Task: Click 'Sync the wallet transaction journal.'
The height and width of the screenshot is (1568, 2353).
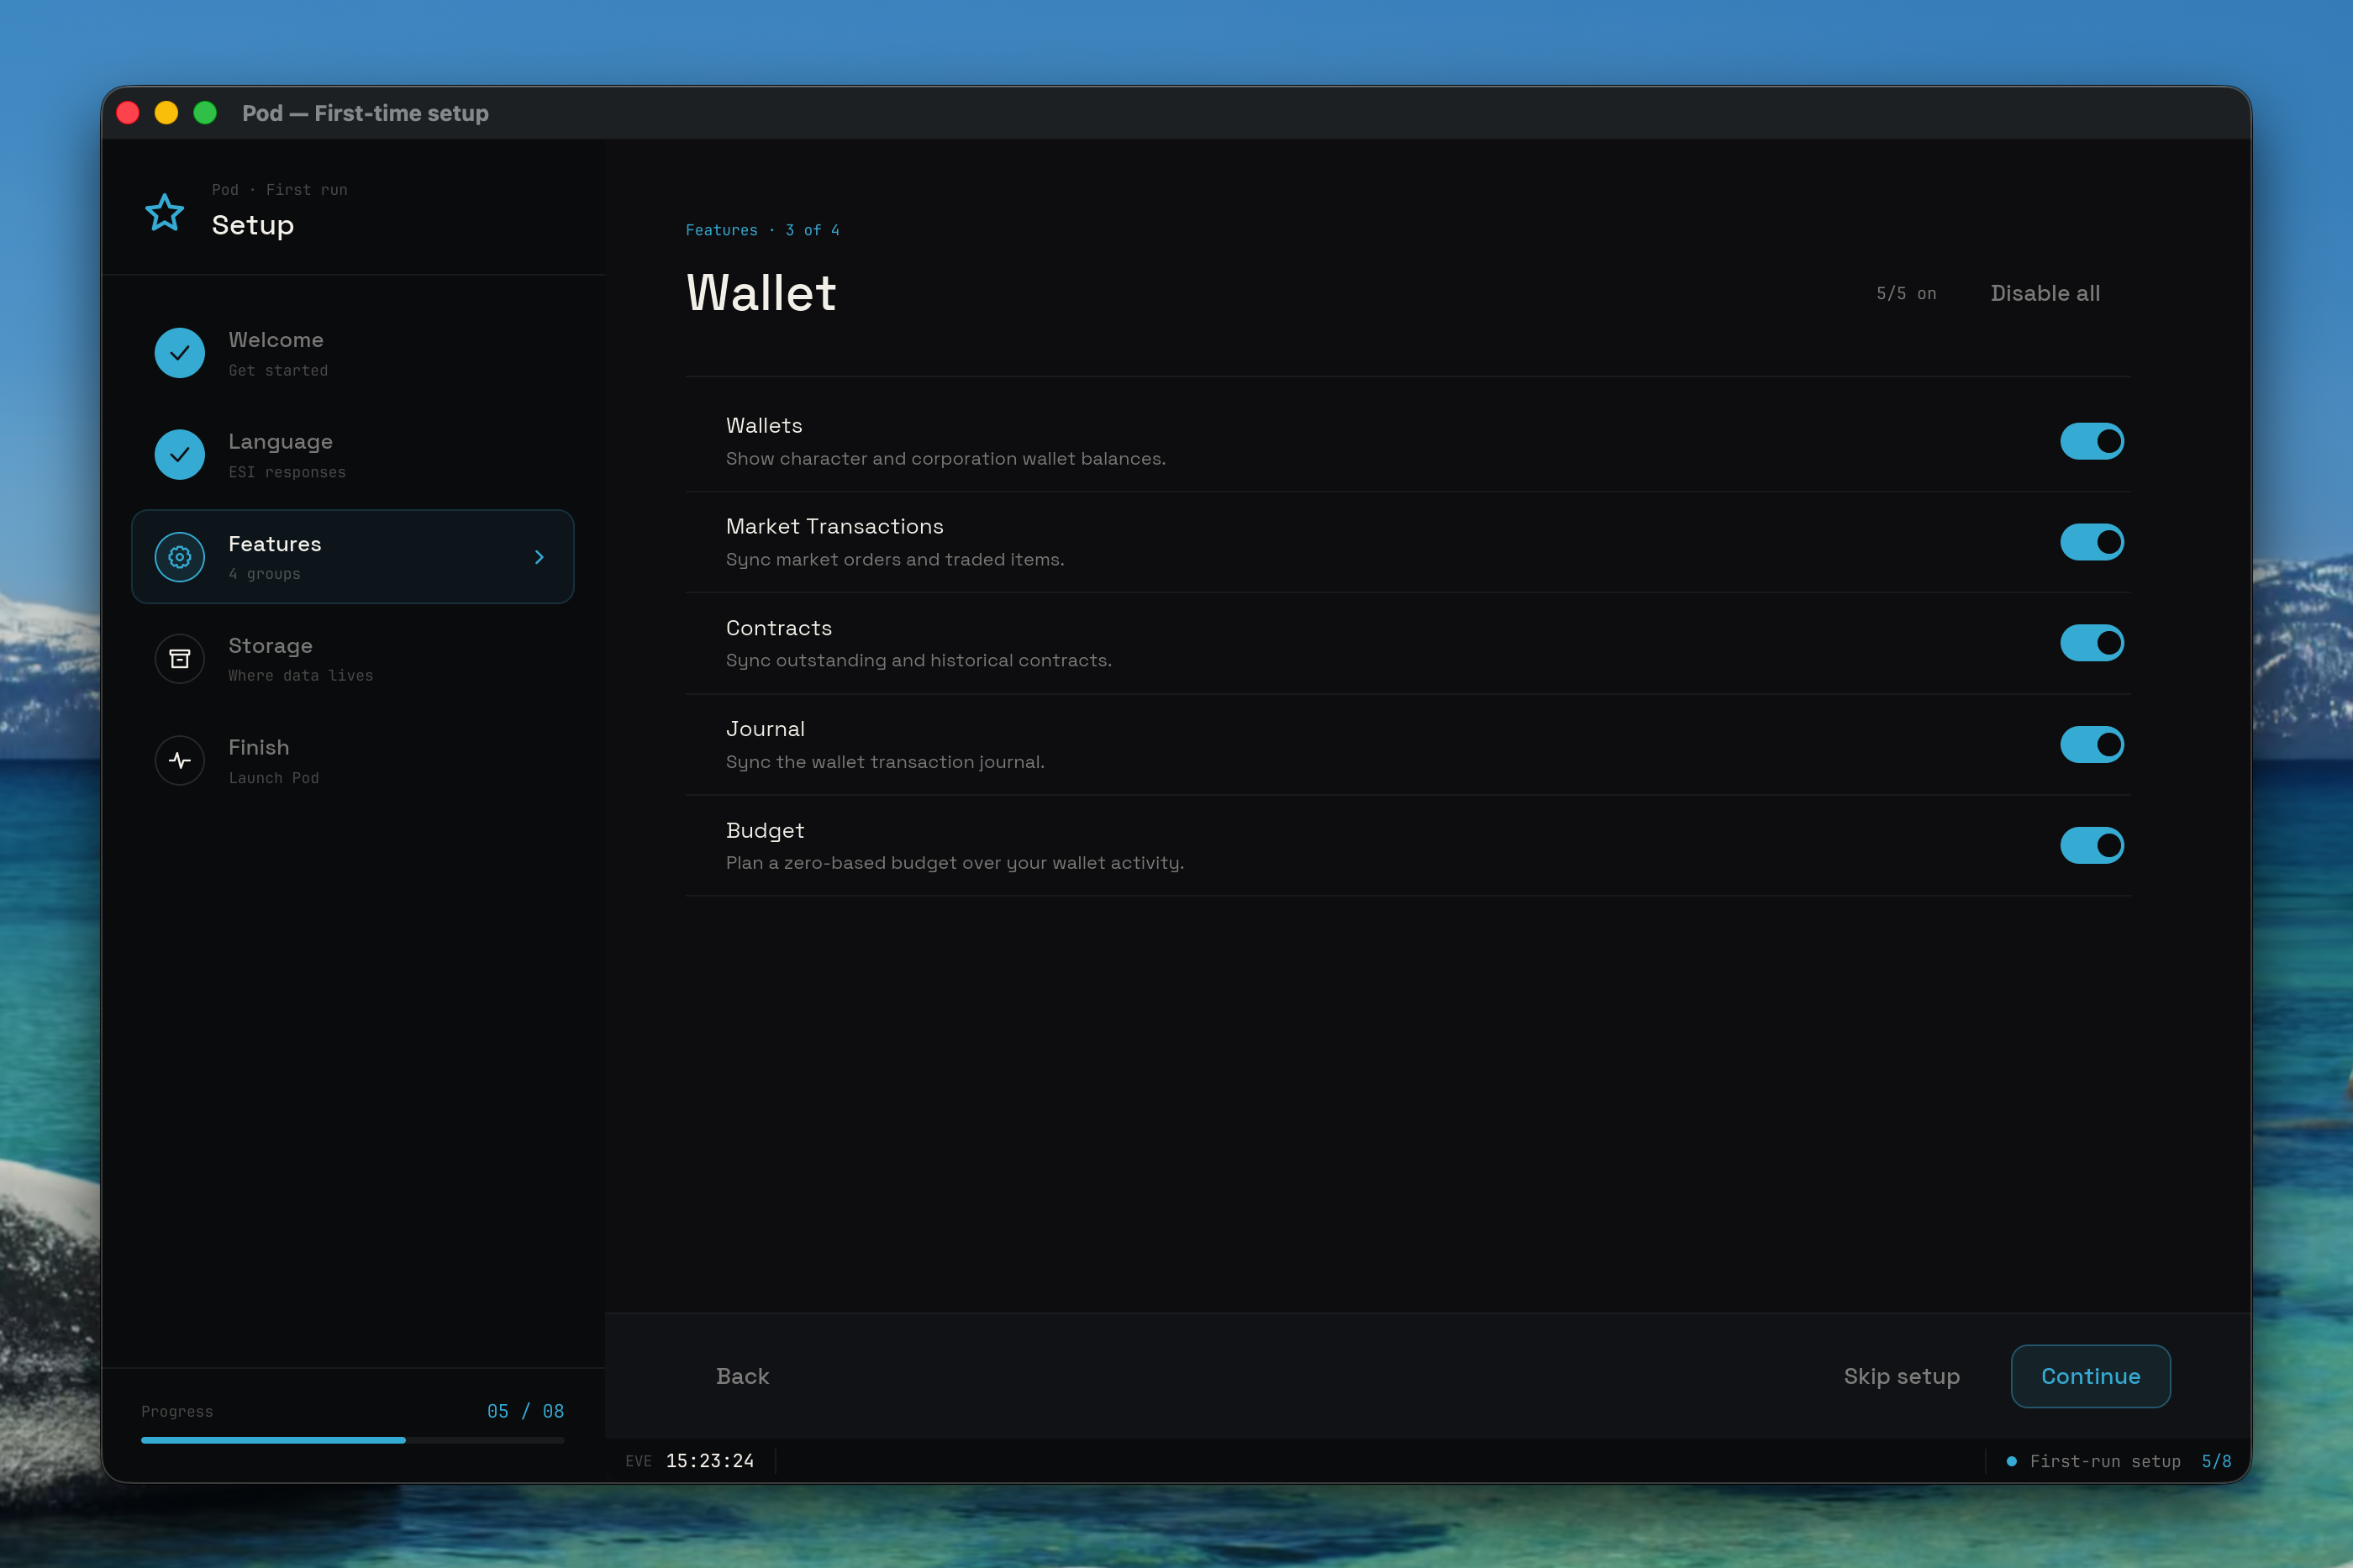Action: pyautogui.click(x=885, y=762)
